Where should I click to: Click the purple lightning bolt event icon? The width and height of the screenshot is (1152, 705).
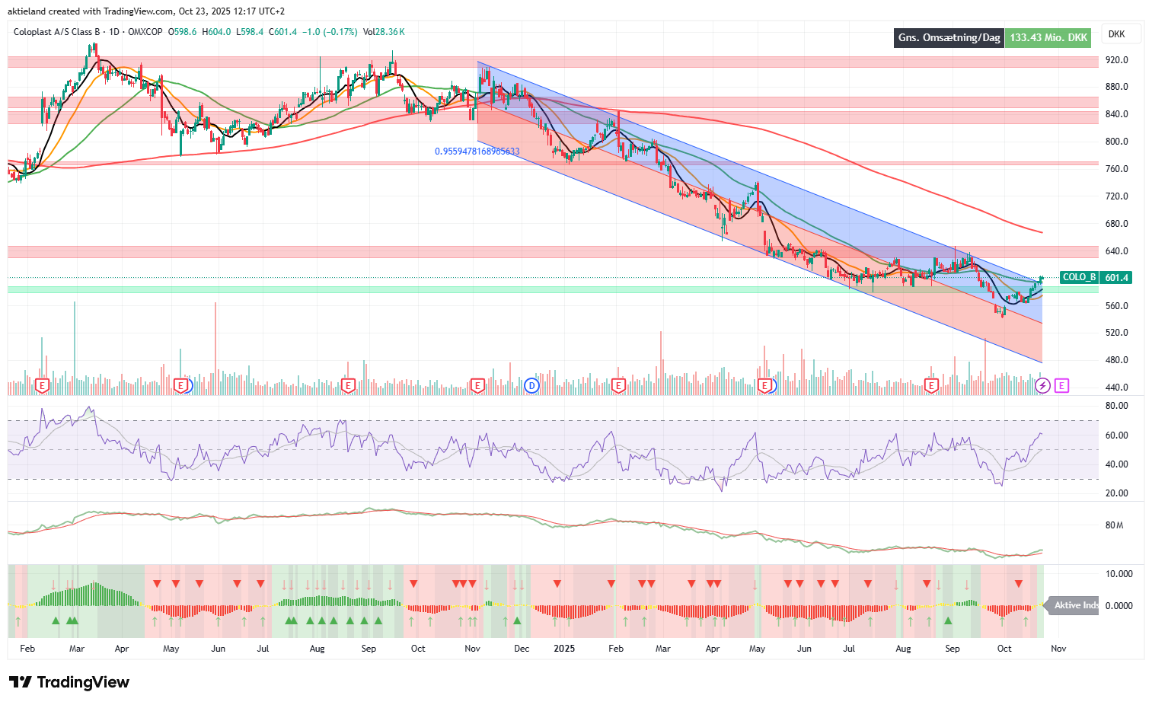tap(1042, 385)
